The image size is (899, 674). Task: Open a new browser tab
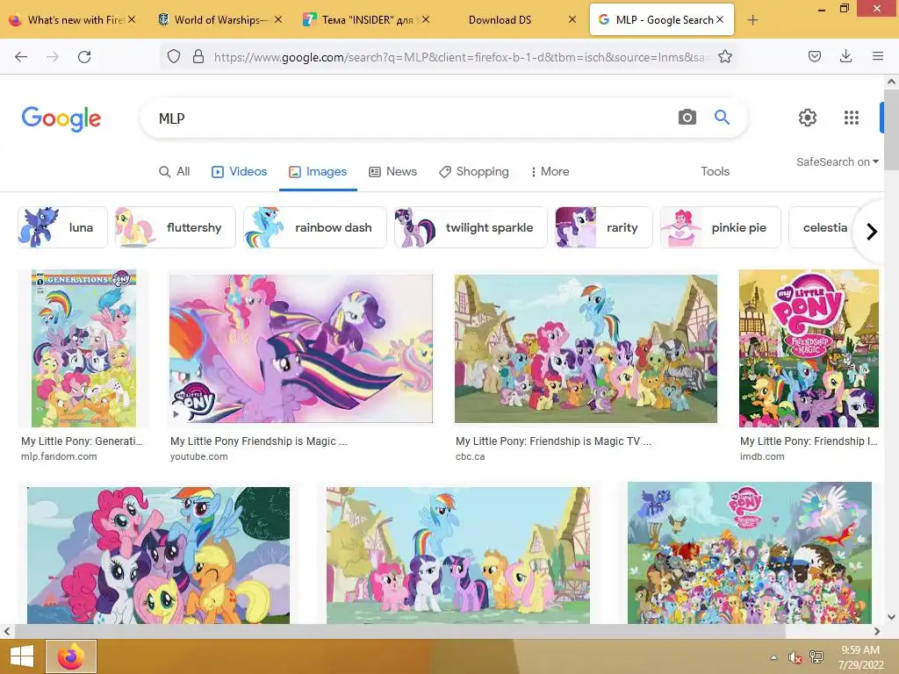pos(752,20)
